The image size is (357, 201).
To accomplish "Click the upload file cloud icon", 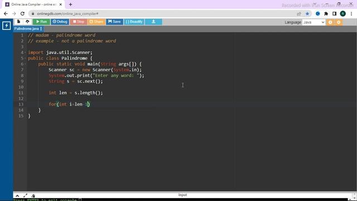I will click(27, 22).
